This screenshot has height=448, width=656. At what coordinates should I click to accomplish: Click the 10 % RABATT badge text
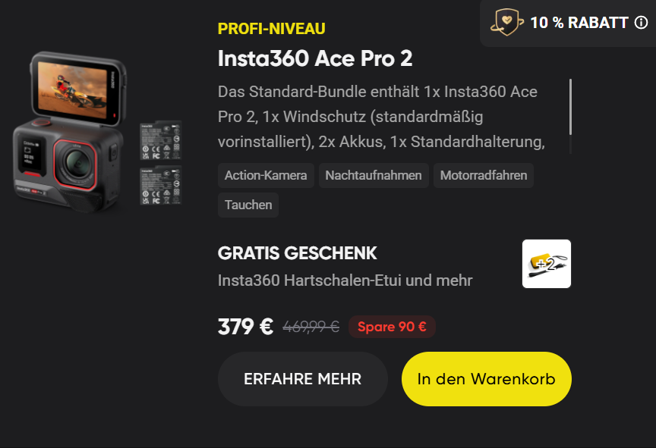(579, 23)
